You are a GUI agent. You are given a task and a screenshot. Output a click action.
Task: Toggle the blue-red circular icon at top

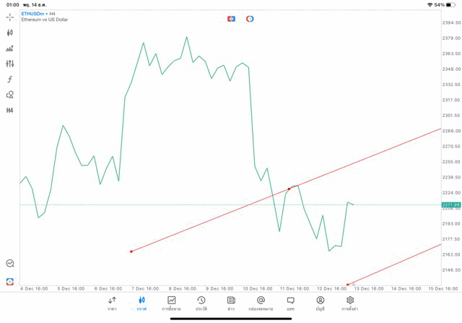coord(250,19)
